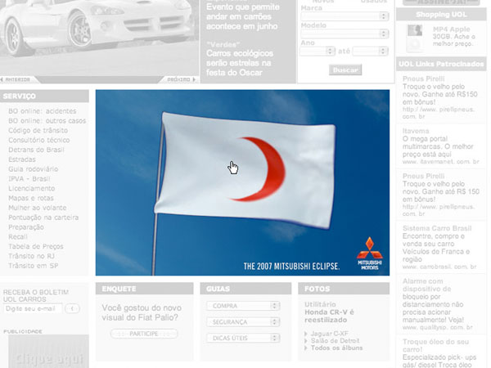This screenshot has height=368, width=491.
Task: Click the MP4 Apple product thumbnail
Action: point(415,38)
